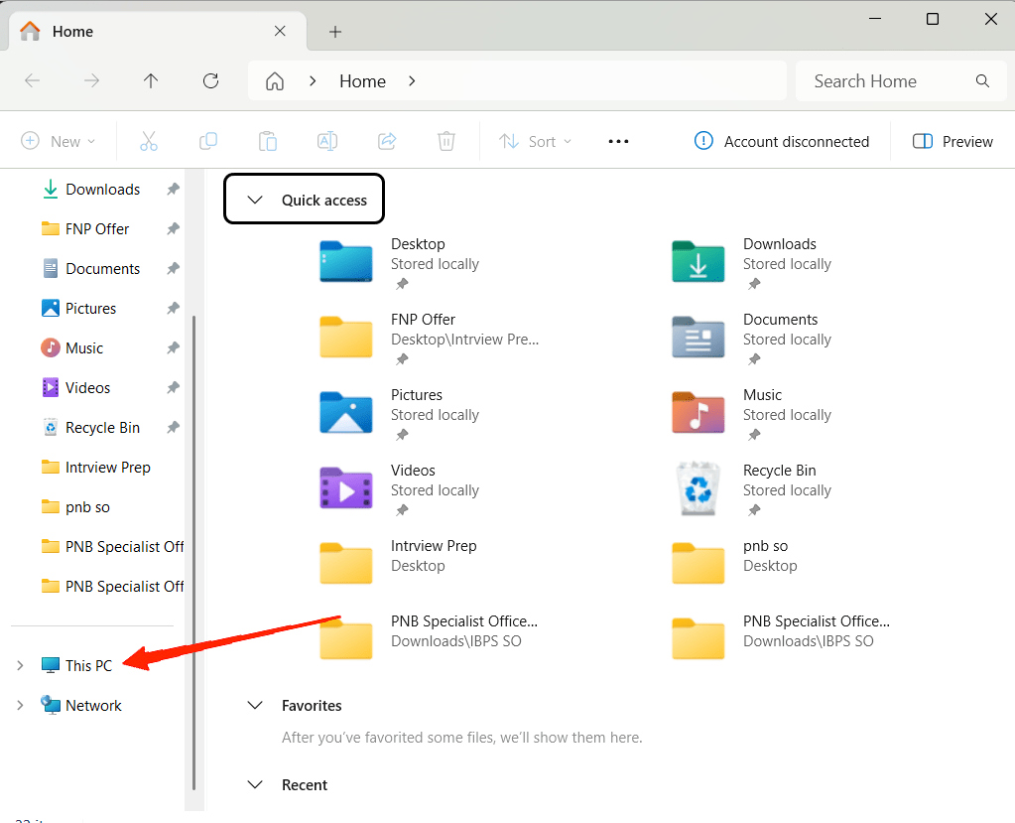This screenshot has height=823, width=1015.
Task: Select Music in the navigation pane
Action: [84, 347]
